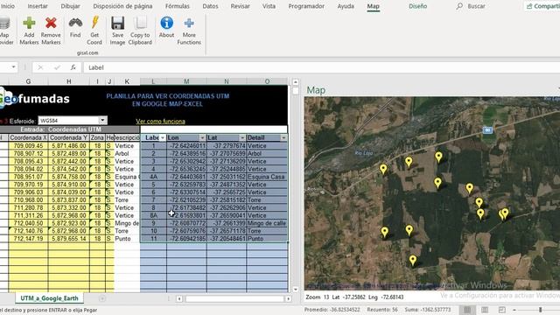The height and width of the screenshot is (315, 560).
Task: Open the Ayuda ribbon tab
Action: pyautogui.click(x=346, y=6)
